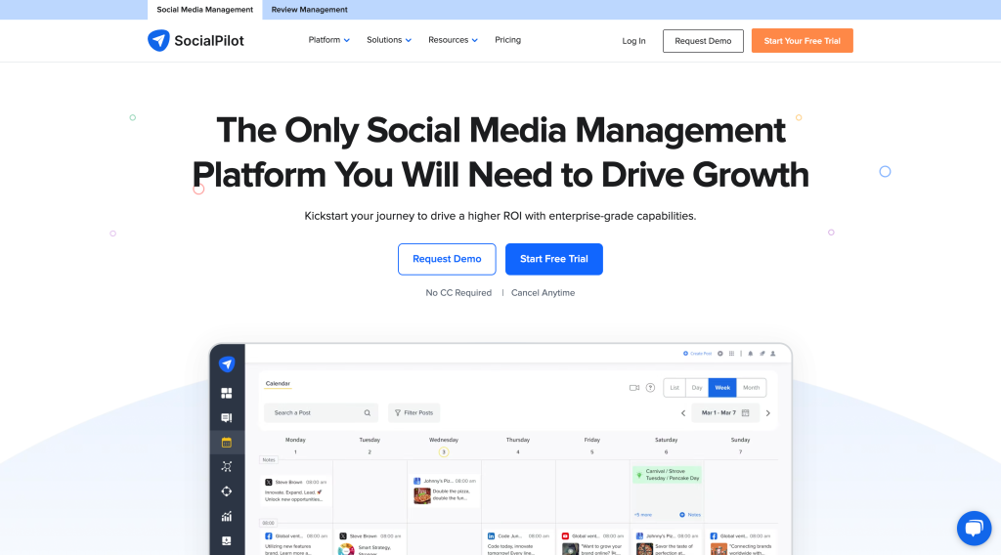Click the next week arrow in calendar
The image size is (1001, 555).
[768, 413]
